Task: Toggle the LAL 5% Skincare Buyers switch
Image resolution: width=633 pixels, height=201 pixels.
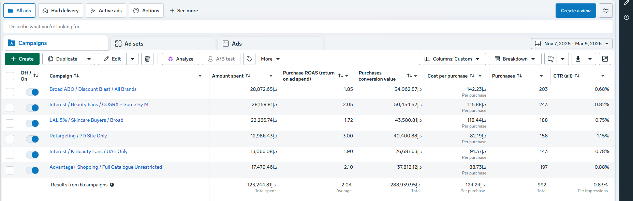Action: (x=32, y=123)
